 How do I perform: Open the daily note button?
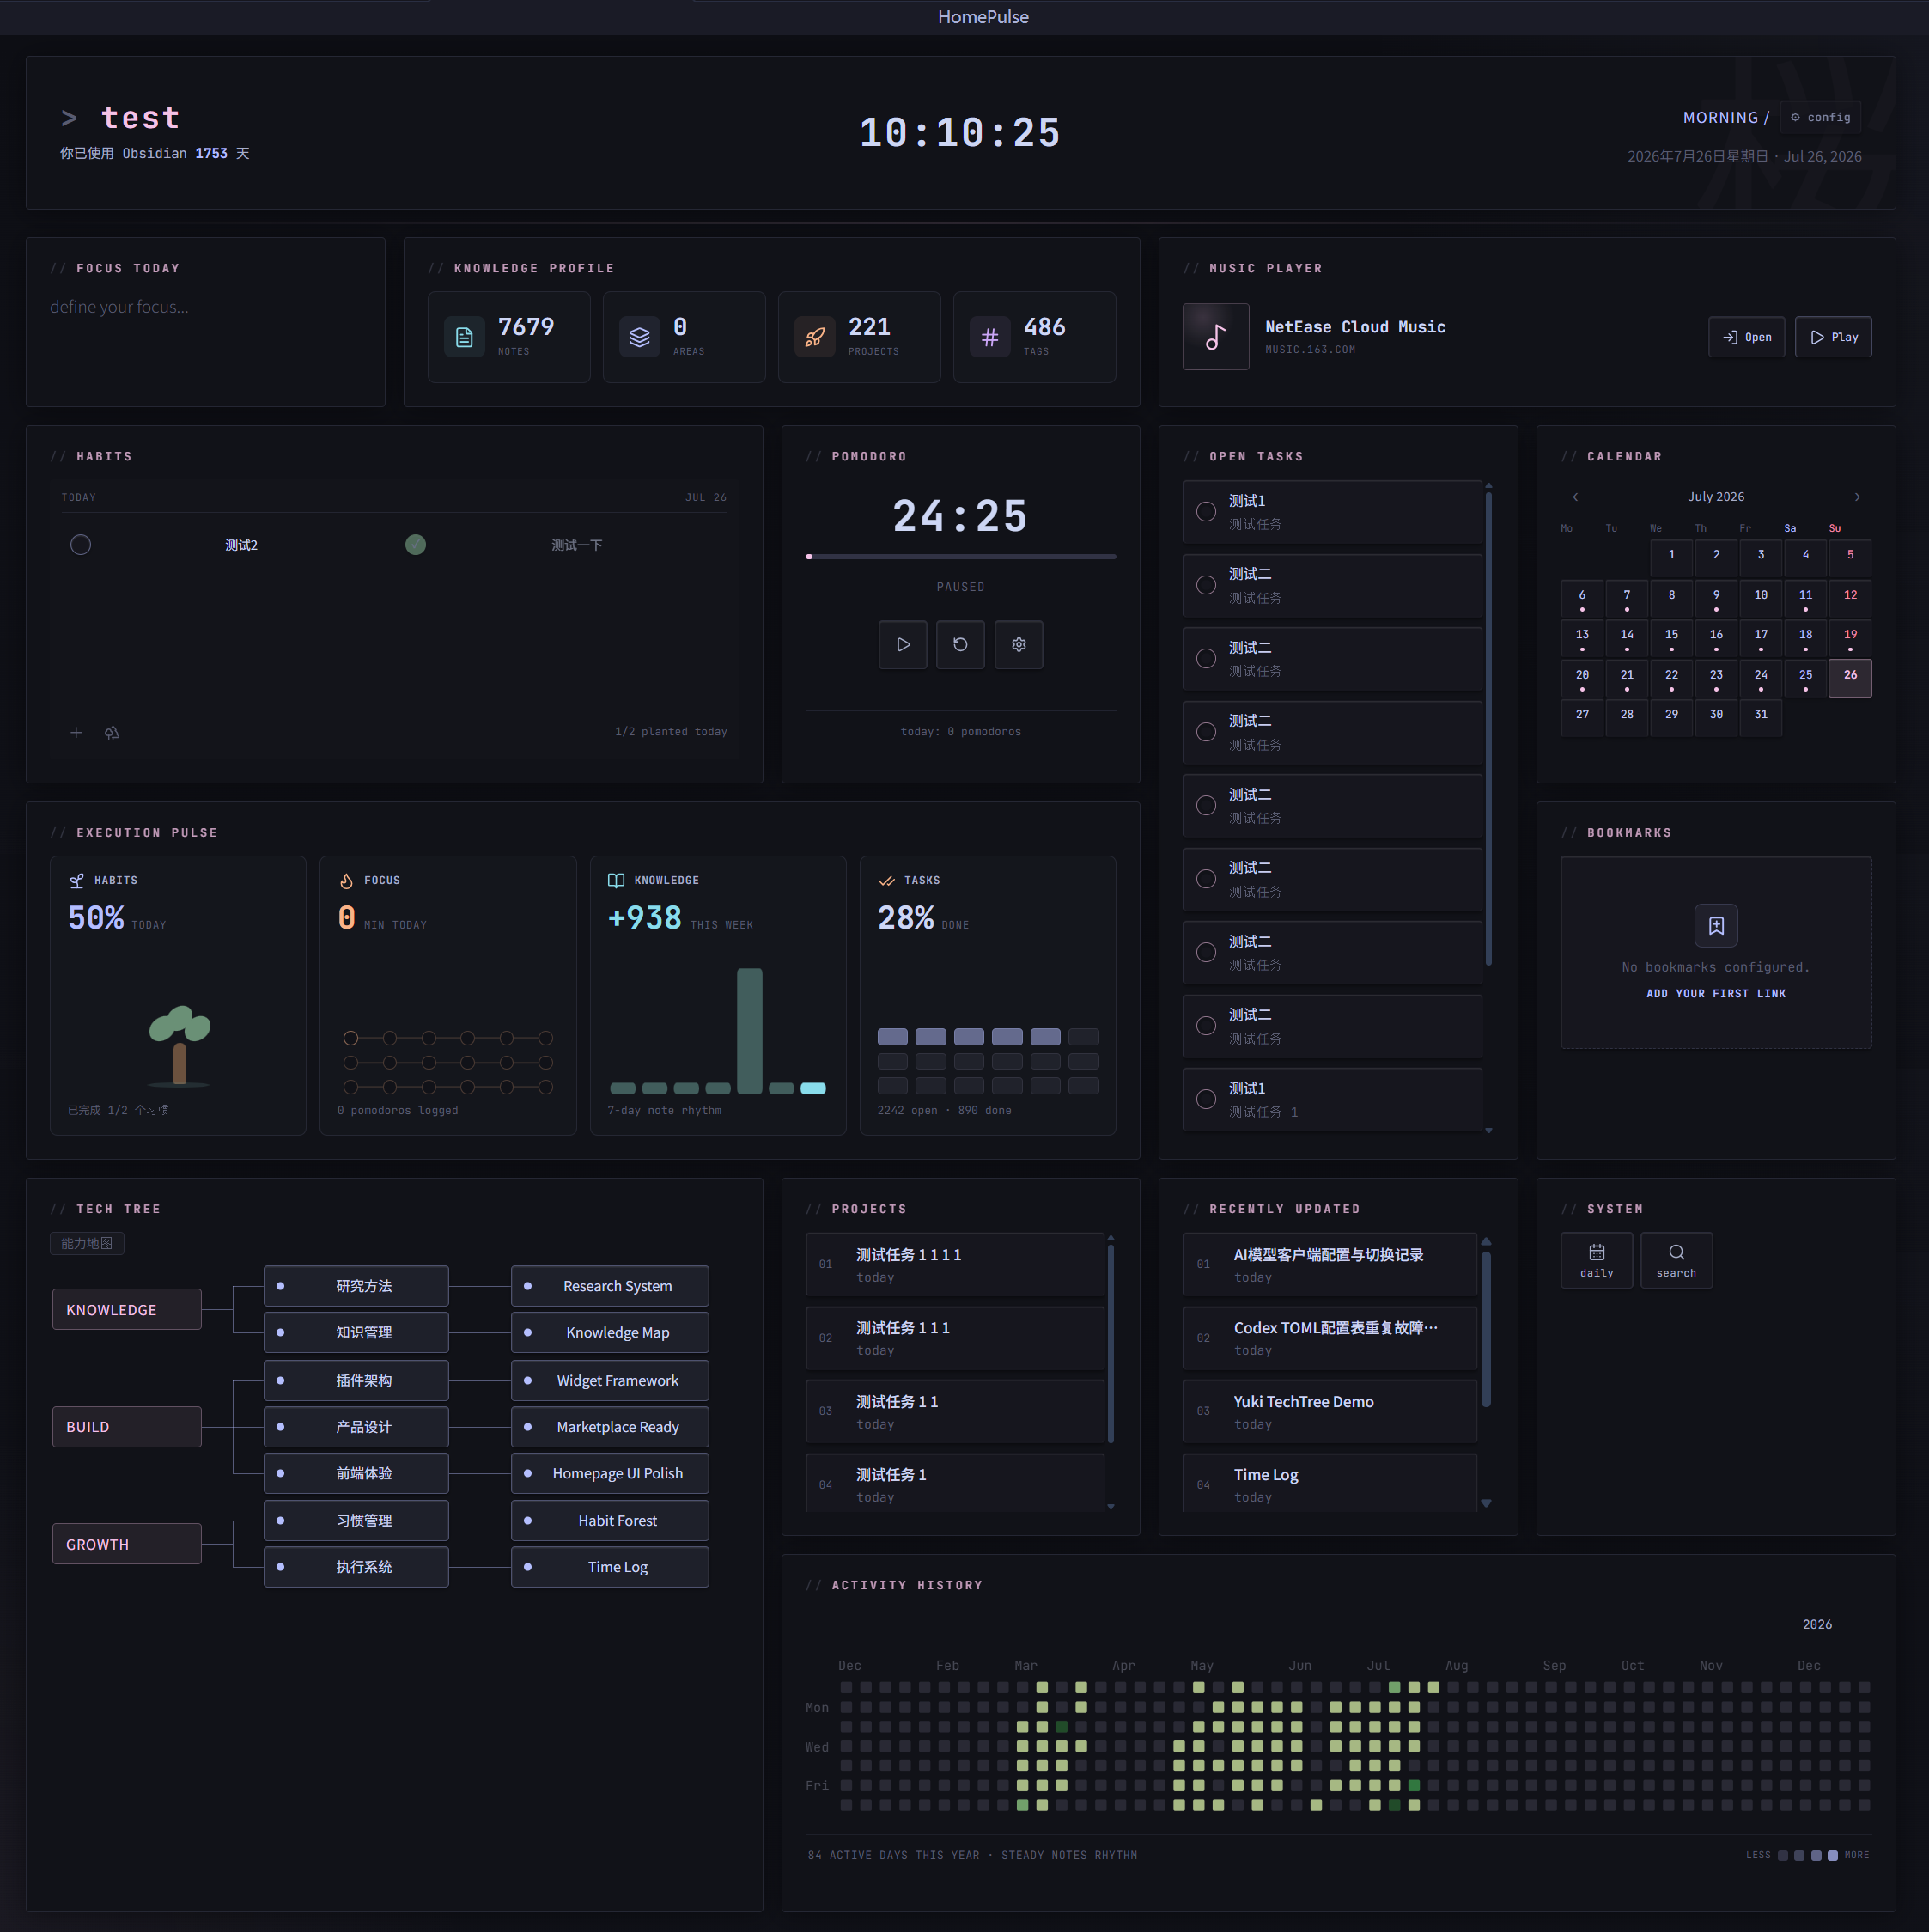(1596, 1260)
